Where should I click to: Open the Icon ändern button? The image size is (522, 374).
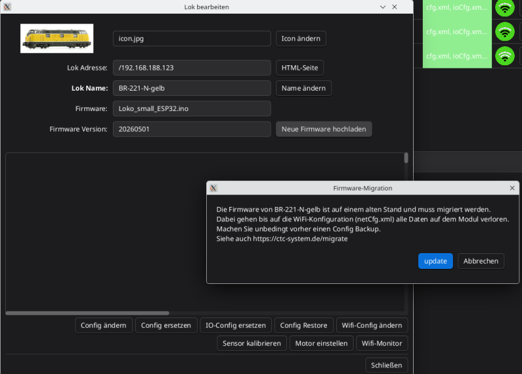point(301,39)
